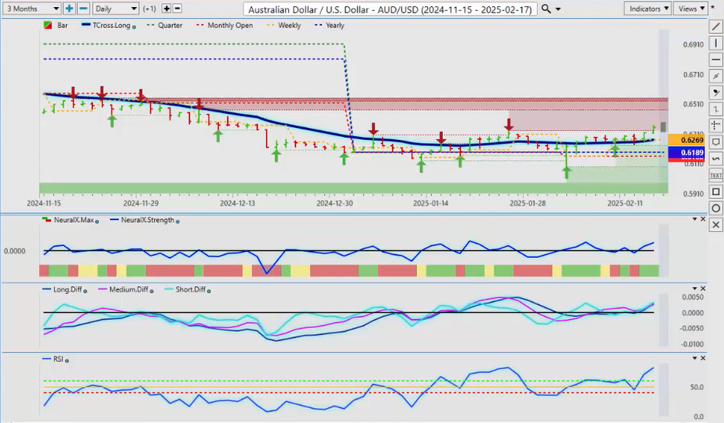Open the Views menu
This screenshot has width=724, height=423.
[690, 9]
